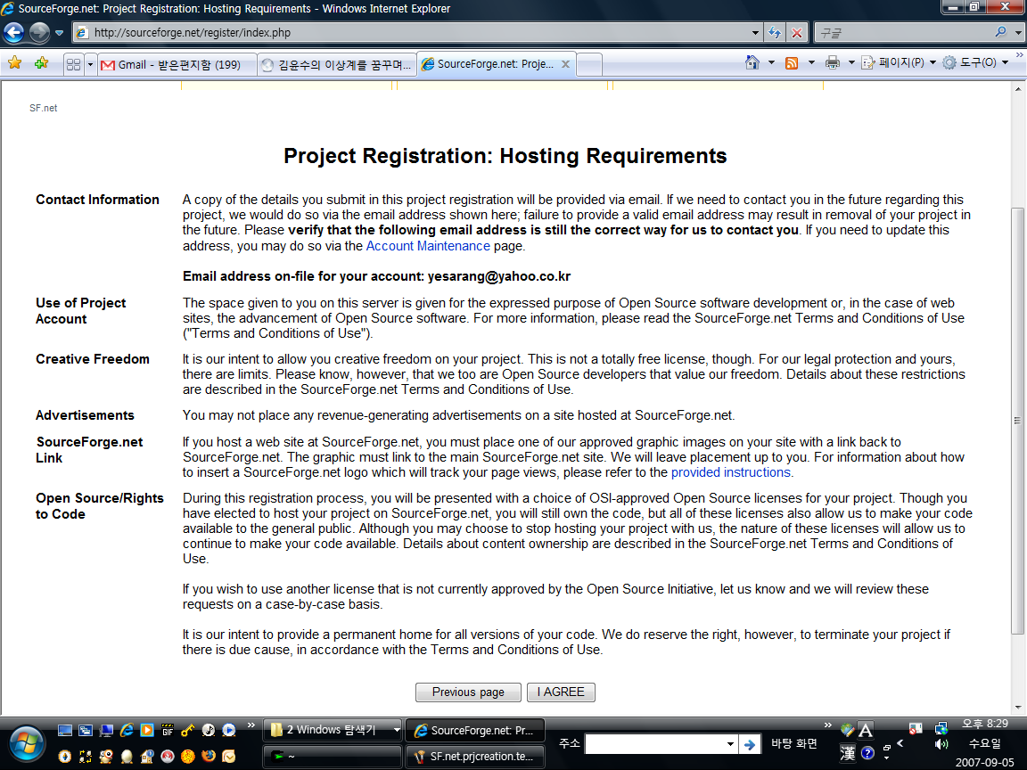Expand the taskbar address field dropdown
The height and width of the screenshot is (770, 1027).
click(x=730, y=744)
